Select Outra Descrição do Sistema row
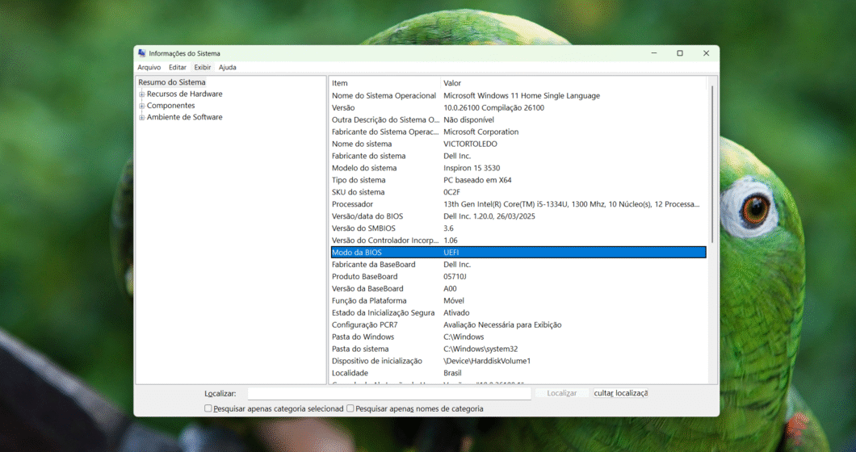 pyautogui.click(x=518, y=119)
